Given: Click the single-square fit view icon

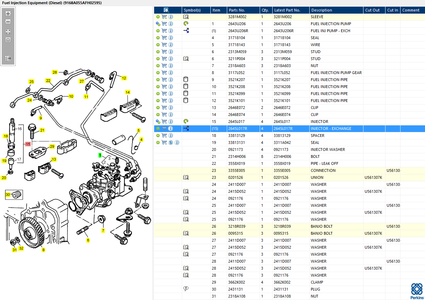Looking at the screenshot, I should click(8, 40).
